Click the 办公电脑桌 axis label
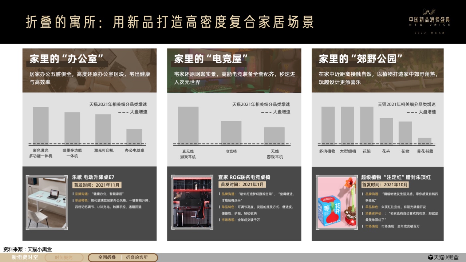 [134, 150]
